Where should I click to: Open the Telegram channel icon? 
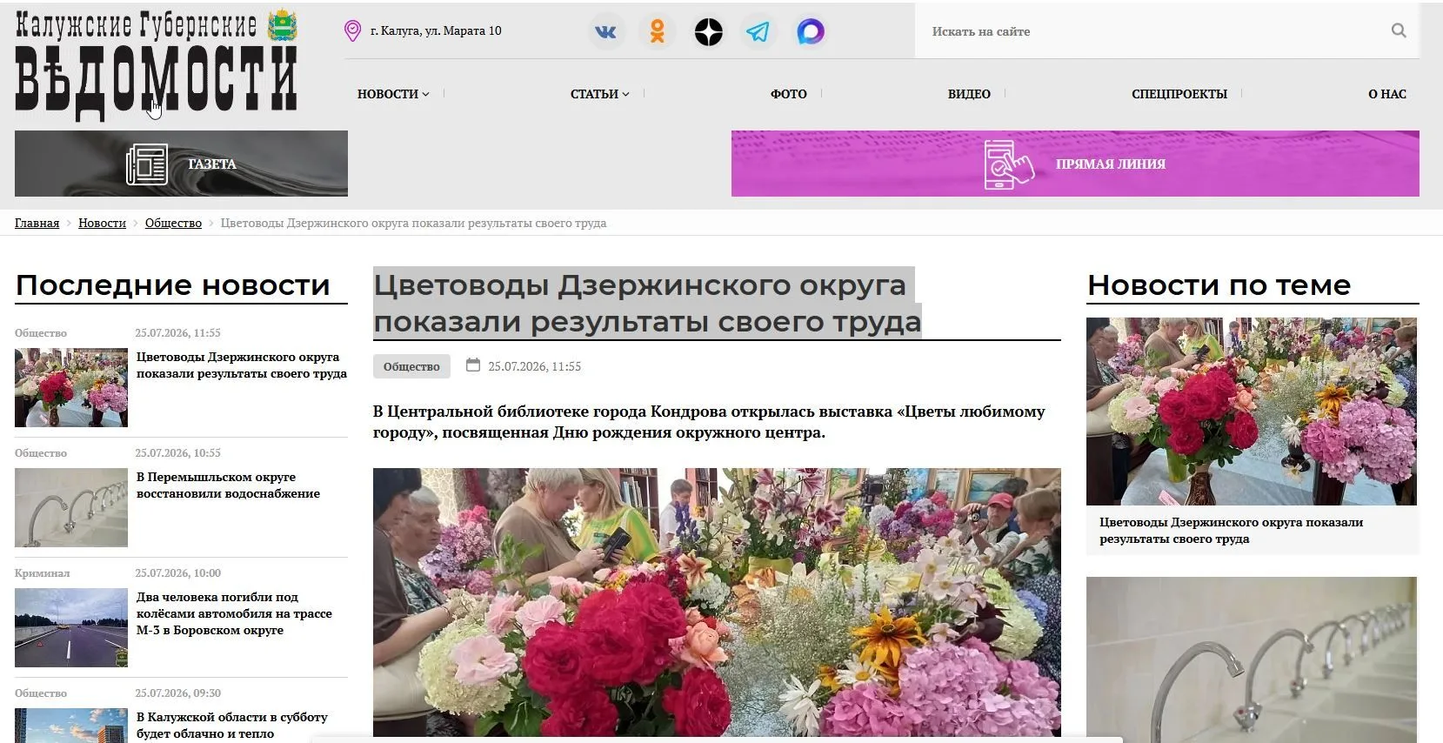coord(758,32)
